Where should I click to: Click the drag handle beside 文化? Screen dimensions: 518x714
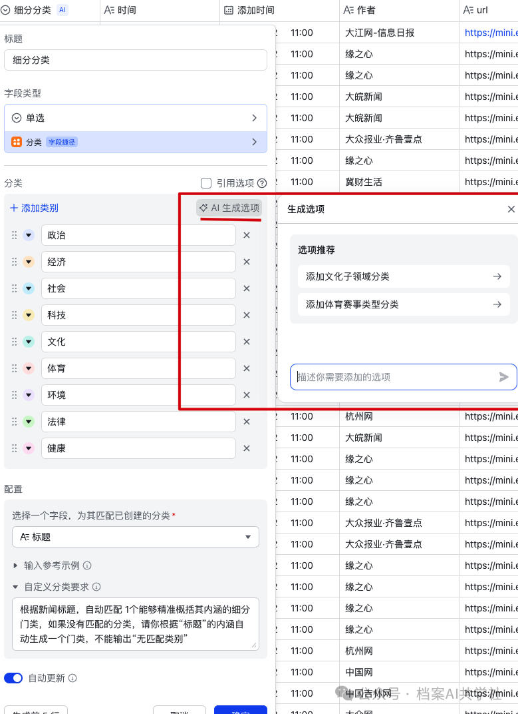point(14,342)
